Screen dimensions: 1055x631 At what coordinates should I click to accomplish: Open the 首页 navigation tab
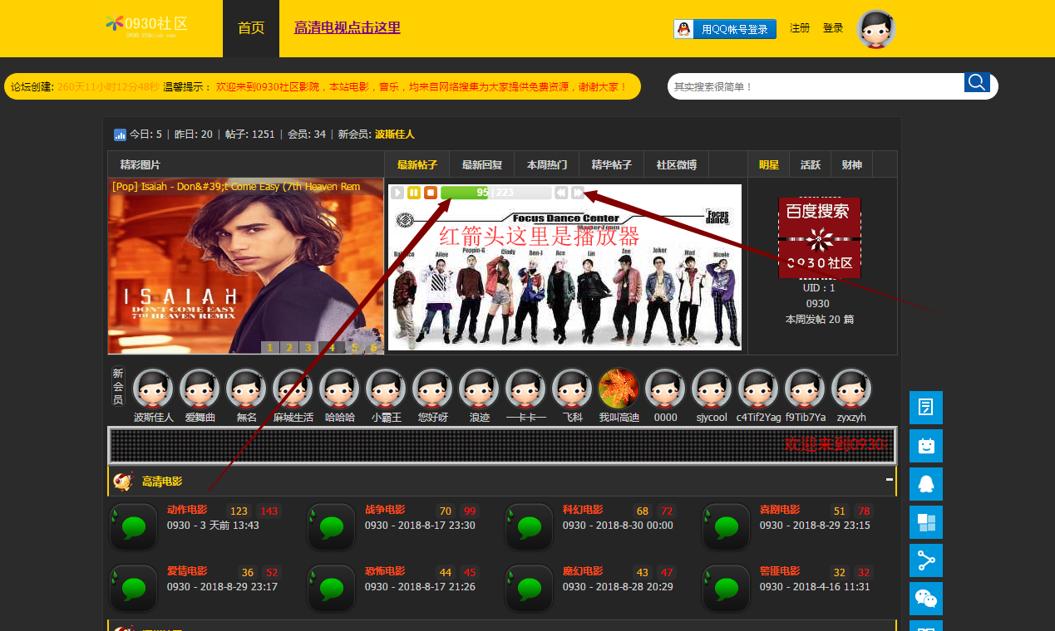click(x=251, y=28)
